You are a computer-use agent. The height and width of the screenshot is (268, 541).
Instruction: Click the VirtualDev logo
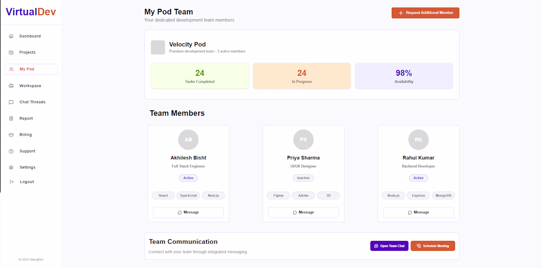pyautogui.click(x=30, y=12)
